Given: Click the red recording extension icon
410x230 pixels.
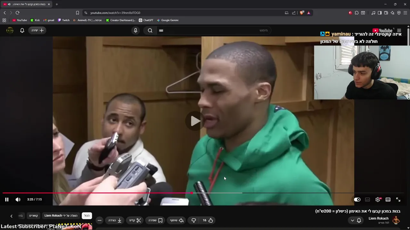Looking at the screenshot, I should coord(350,13).
